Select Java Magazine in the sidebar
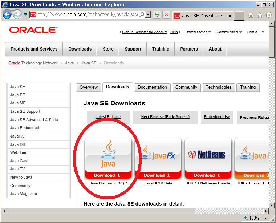 (x=38, y=194)
